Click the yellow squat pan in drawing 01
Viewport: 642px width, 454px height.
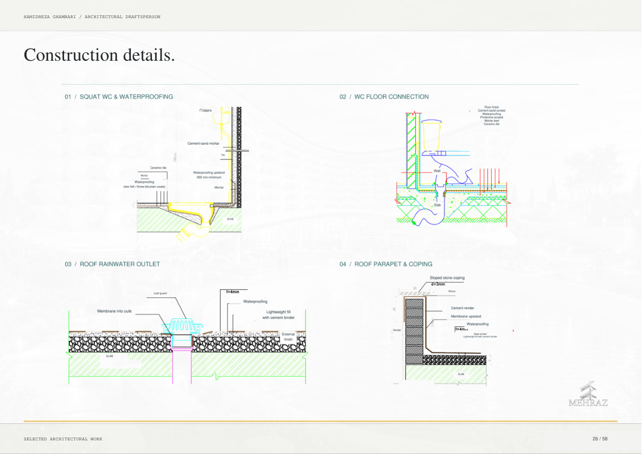click(x=192, y=212)
